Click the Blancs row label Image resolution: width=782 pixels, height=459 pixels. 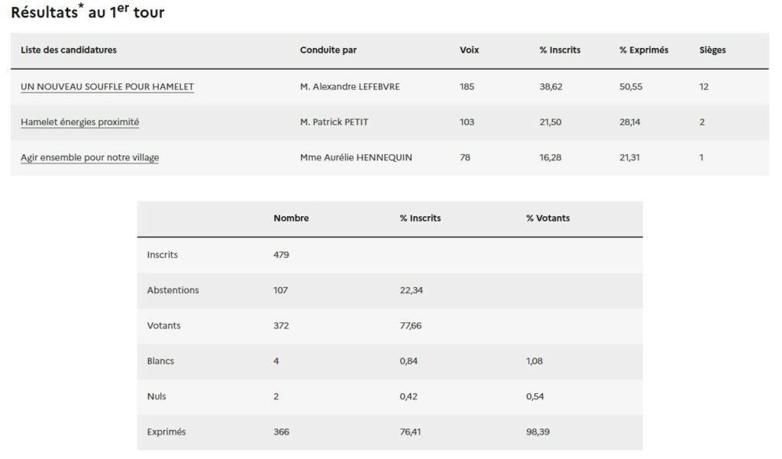tap(160, 361)
